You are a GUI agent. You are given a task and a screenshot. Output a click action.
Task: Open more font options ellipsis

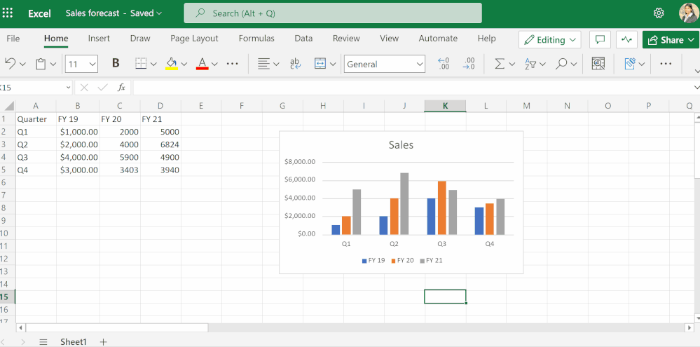[232, 64]
